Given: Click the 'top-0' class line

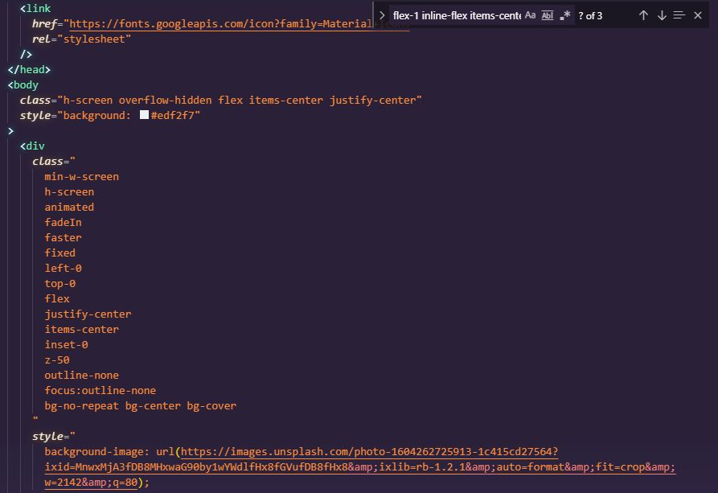Looking at the screenshot, I should (x=60, y=284).
